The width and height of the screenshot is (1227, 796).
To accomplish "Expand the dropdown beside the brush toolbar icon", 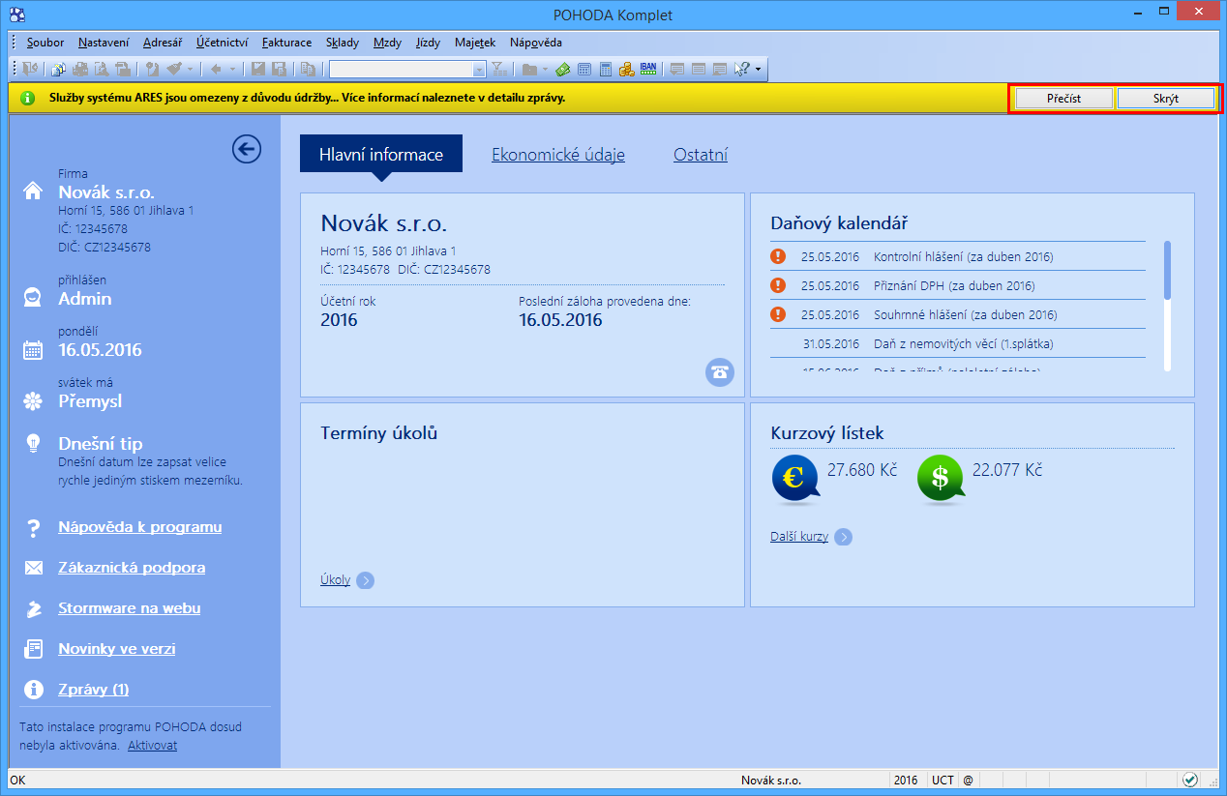I will point(190,69).
